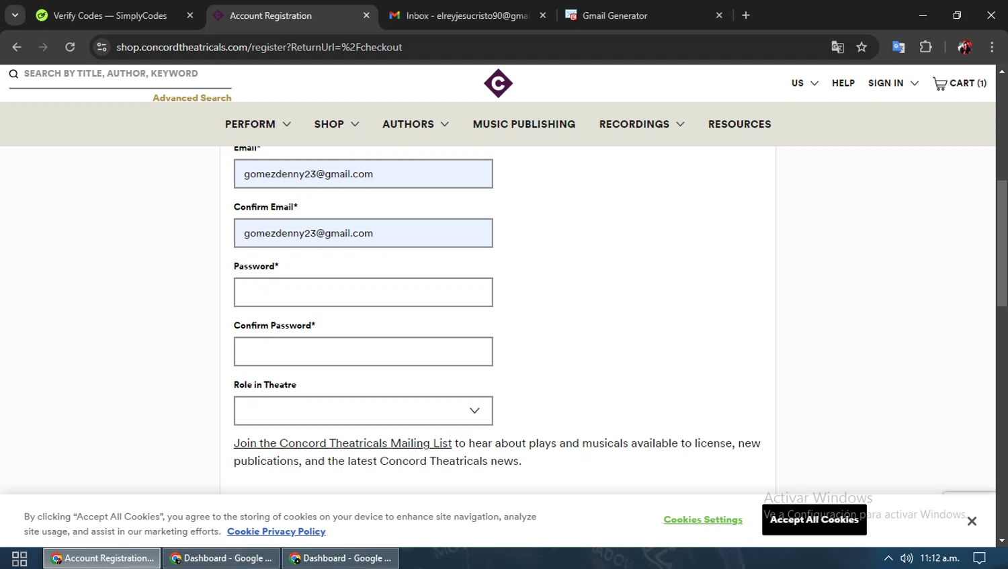Open the tab search dropdown arrow
The width and height of the screenshot is (1008, 569).
coord(15,15)
